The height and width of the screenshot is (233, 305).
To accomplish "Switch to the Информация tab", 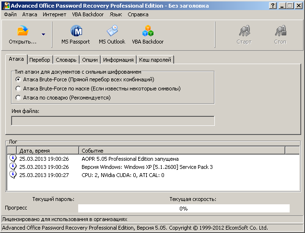I will (x=118, y=60).
